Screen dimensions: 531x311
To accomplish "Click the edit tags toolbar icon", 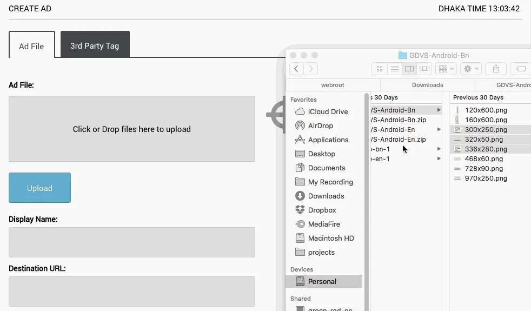I will coord(521,69).
